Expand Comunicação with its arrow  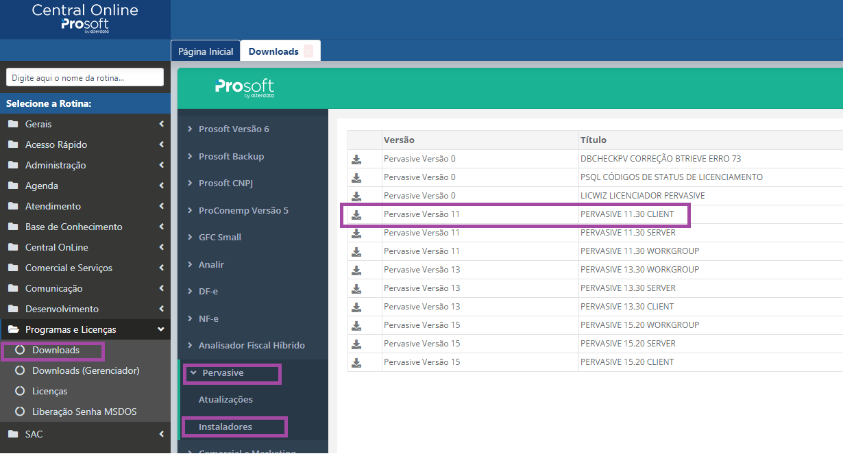click(x=161, y=288)
